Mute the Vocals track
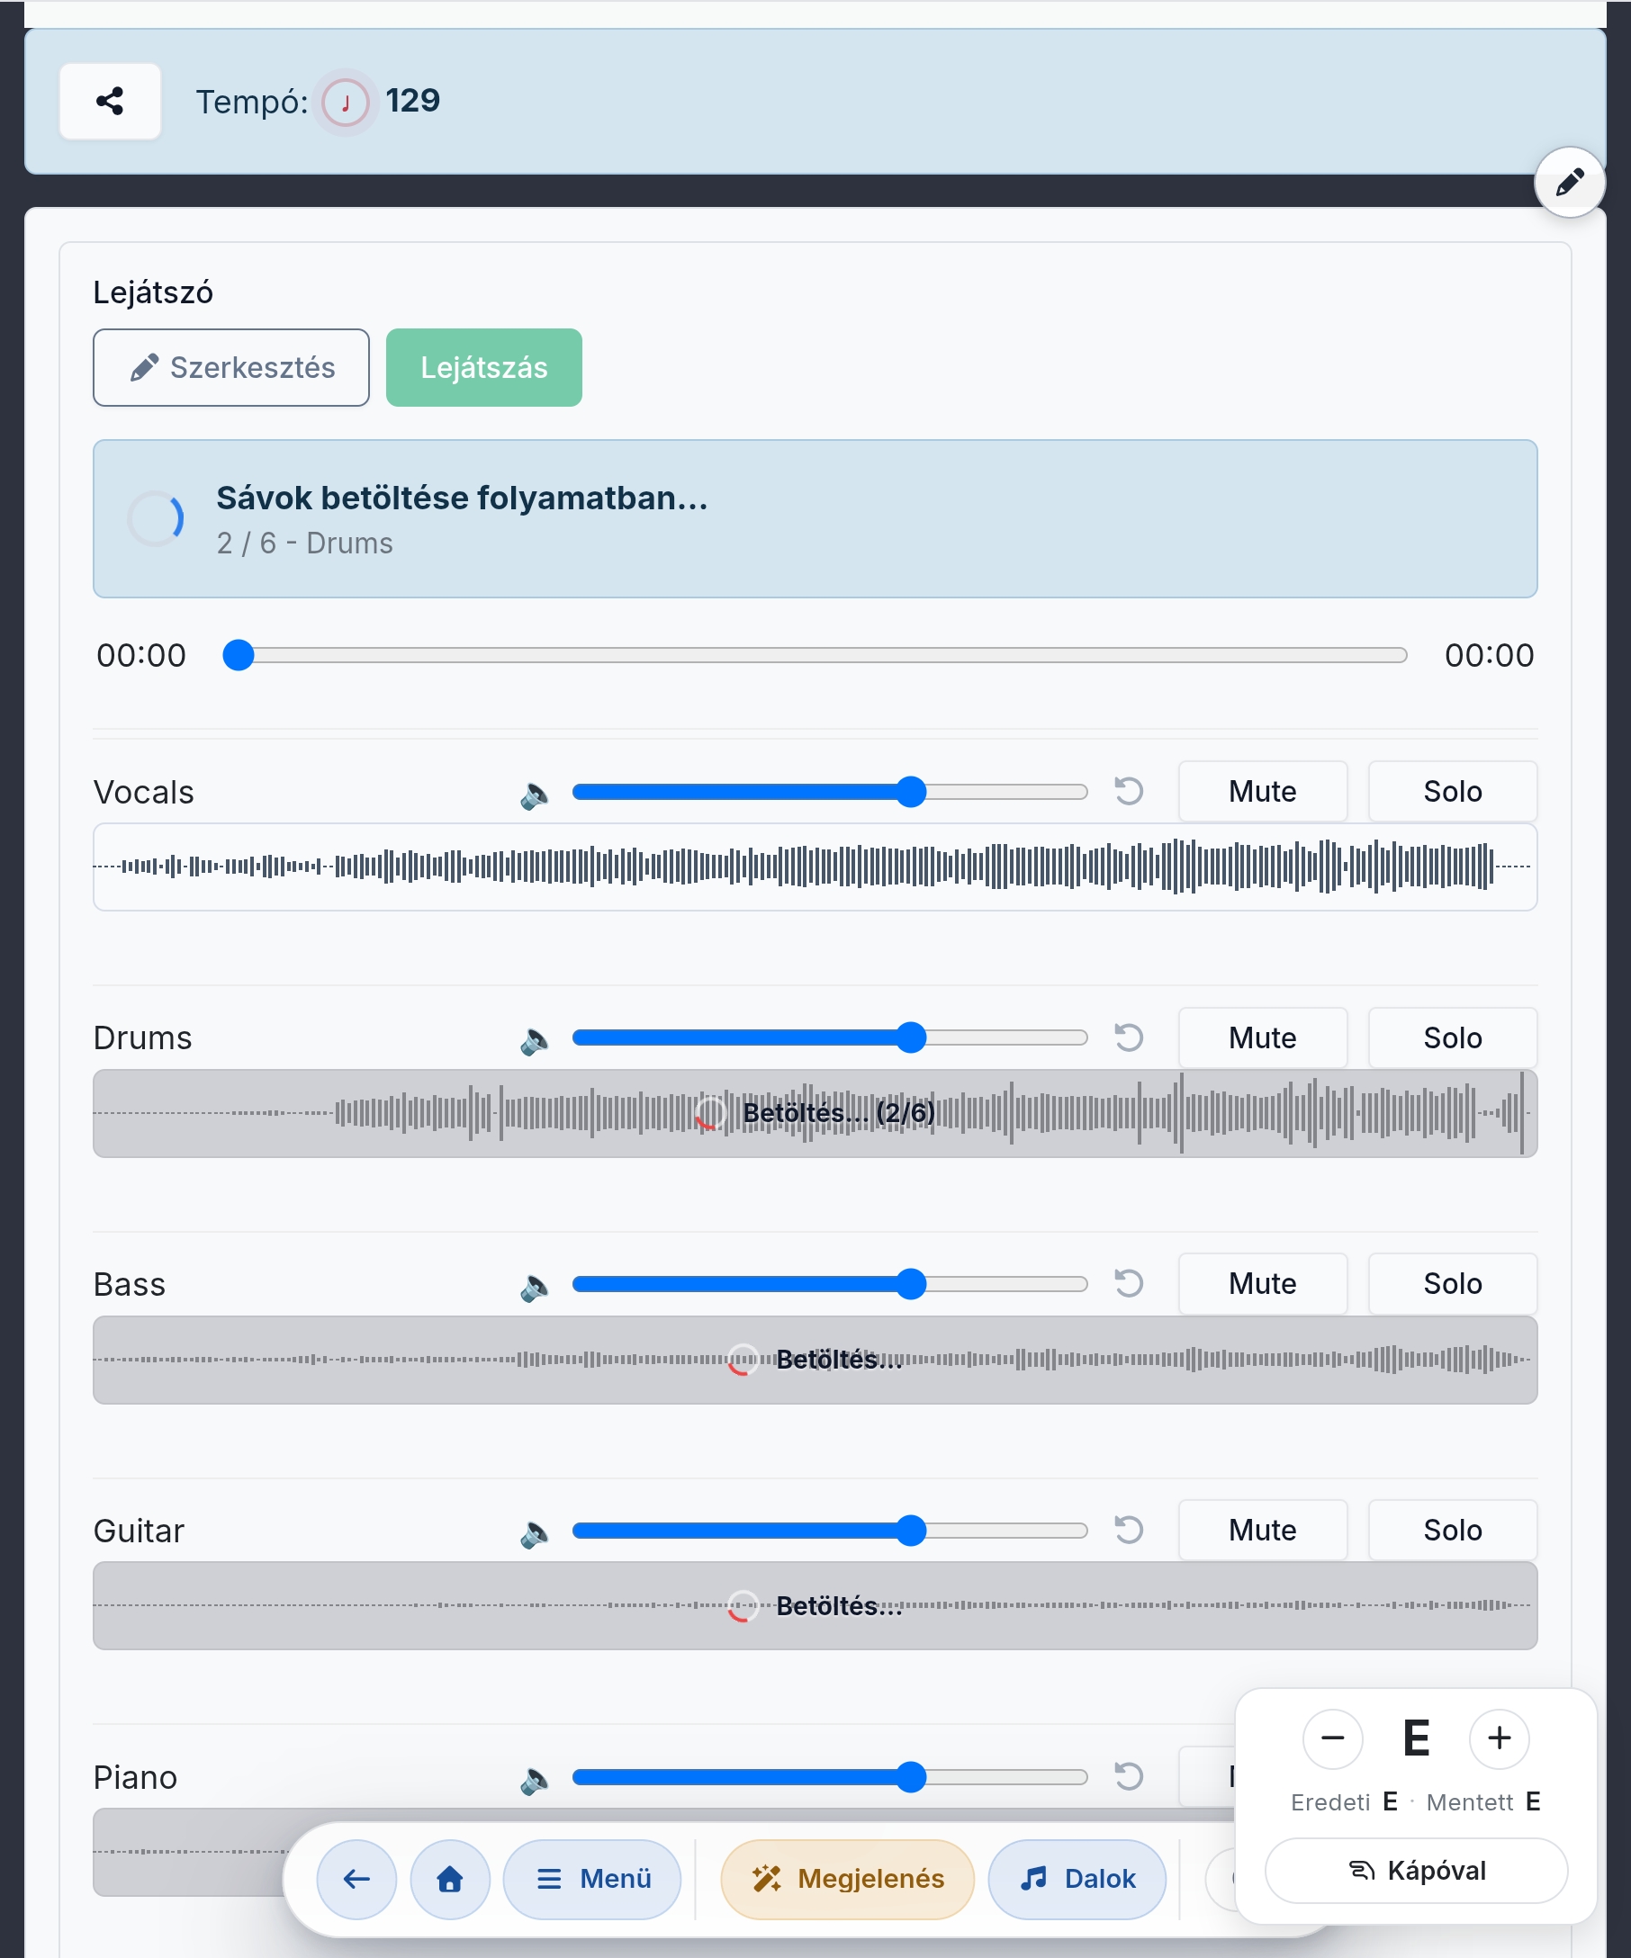 [x=1263, y=792]
